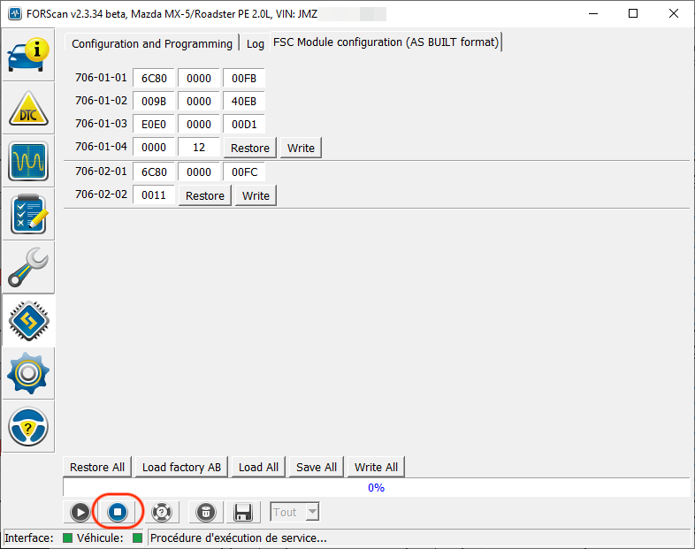Edit the E0E0 field in row 706-01-03
This screenshot has height=549, width=695.
click(x=154, y=125)
